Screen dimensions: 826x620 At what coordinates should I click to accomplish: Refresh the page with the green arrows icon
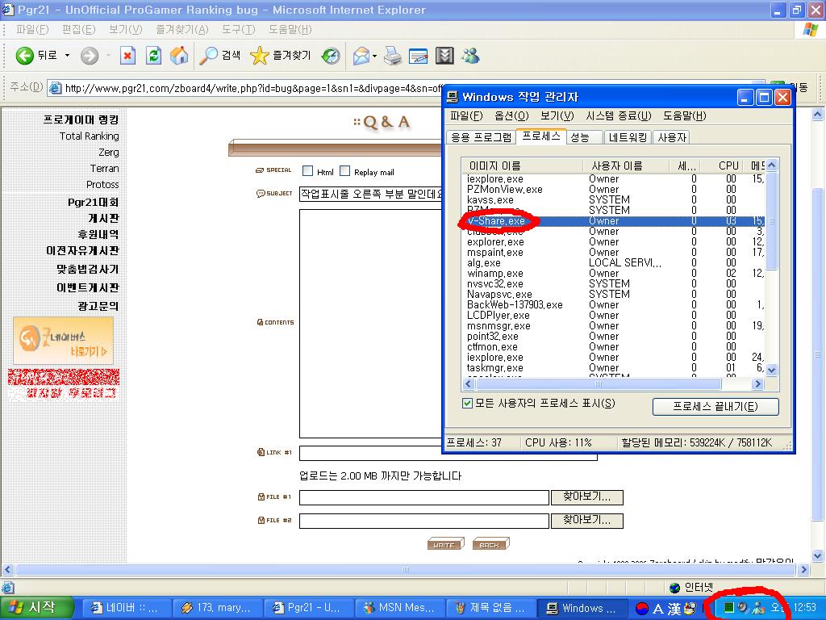(x=153, y=56)
